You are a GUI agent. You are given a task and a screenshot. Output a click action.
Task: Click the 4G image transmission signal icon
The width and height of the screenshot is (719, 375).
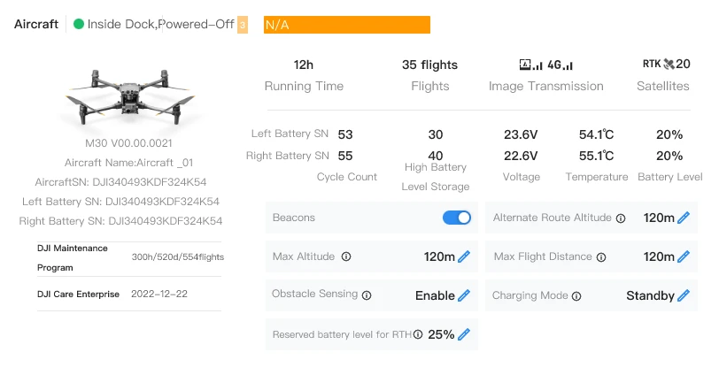pos(546,65)
